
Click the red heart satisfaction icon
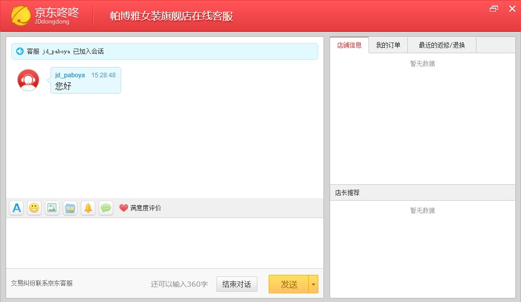tap(123, 208)
